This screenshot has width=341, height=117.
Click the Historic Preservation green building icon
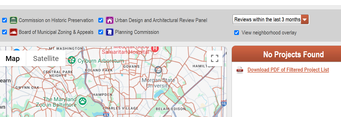pos(13,20)
